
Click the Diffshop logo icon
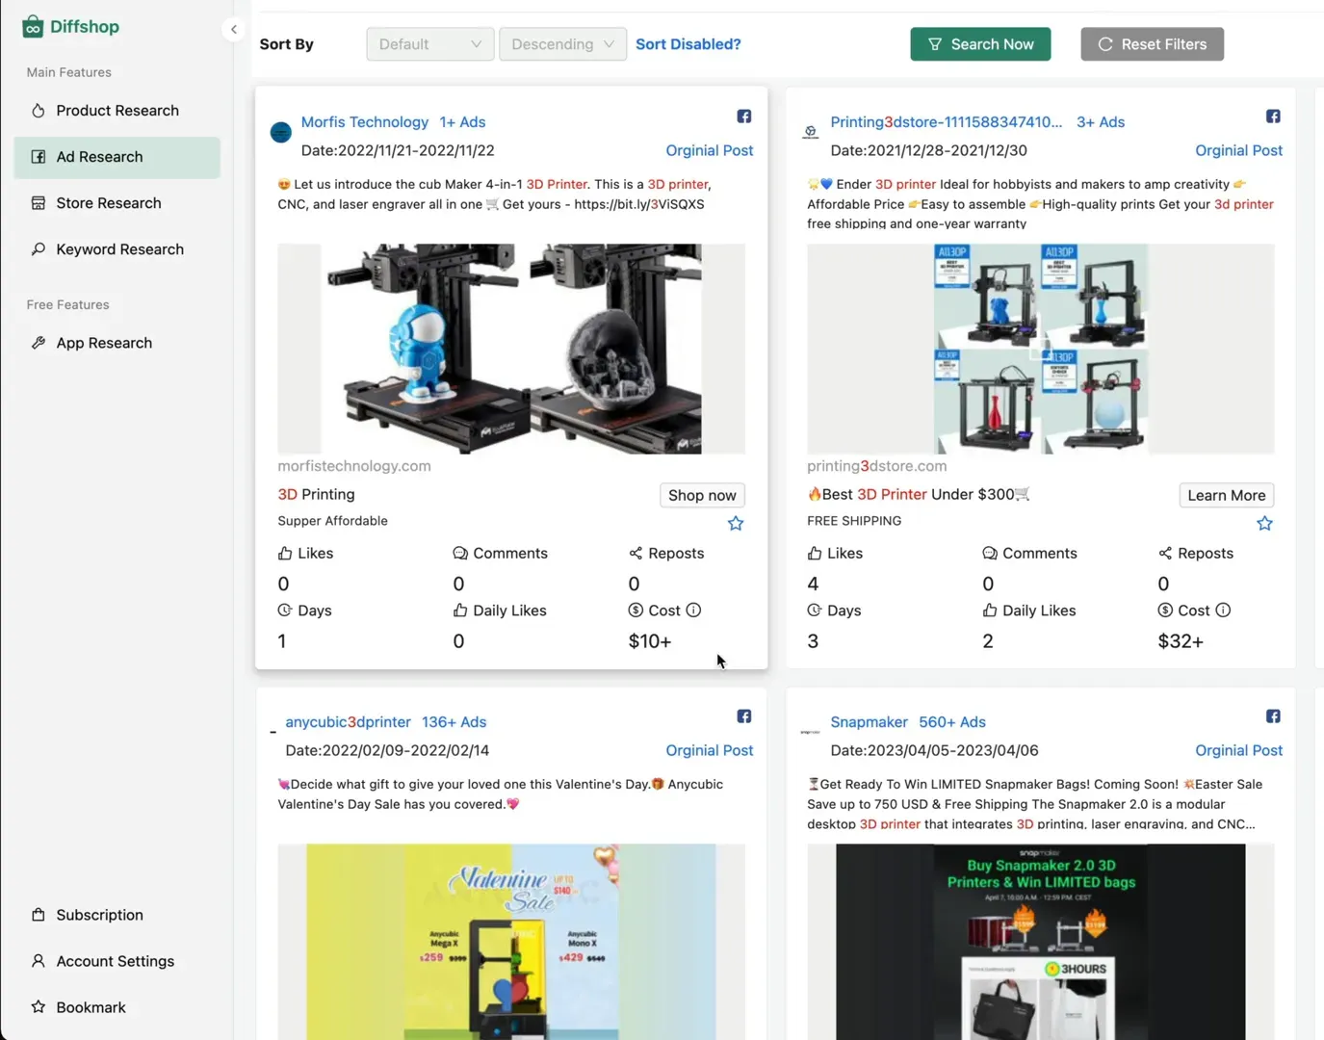click(33, 26)
